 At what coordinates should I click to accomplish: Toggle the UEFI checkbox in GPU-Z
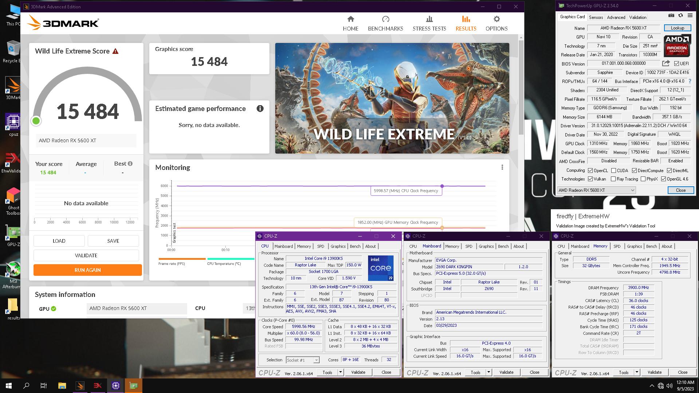pos(676,64)
